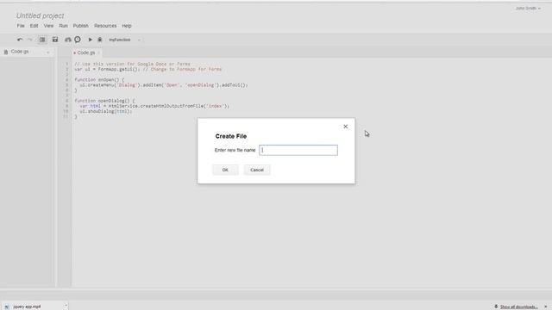Viewport: 552px width, 310px height.
Task: Confirm Create File with OK
Action: point(225,170)
